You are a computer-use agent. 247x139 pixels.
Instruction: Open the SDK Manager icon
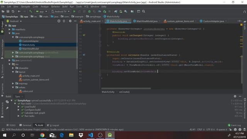[x=126, y=11]
